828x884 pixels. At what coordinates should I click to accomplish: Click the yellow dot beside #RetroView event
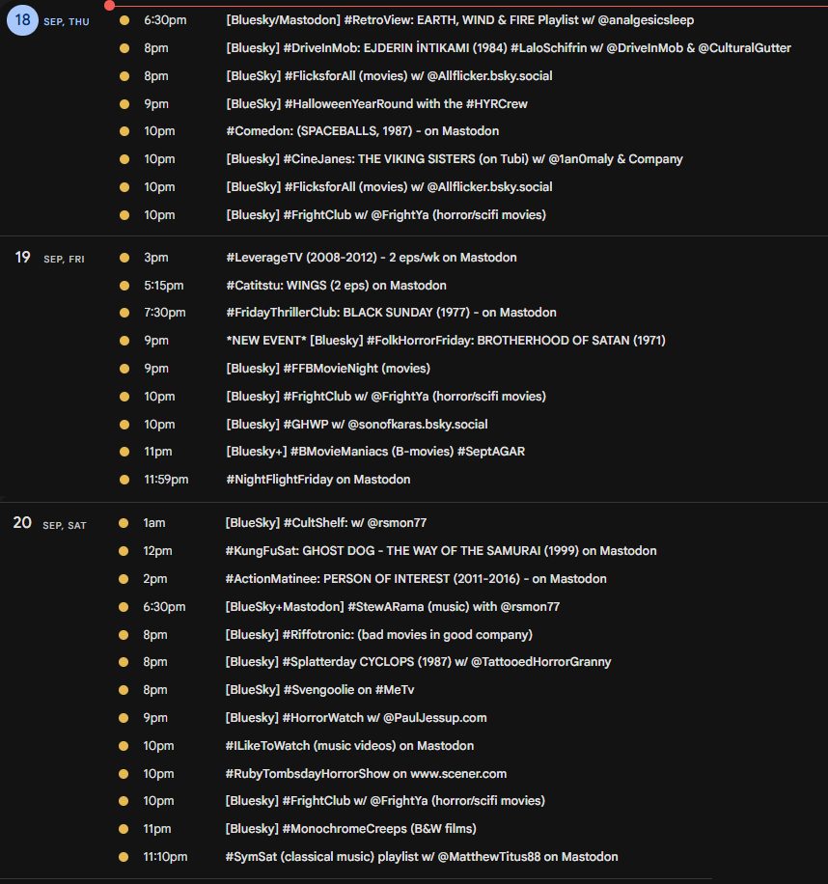124,20
